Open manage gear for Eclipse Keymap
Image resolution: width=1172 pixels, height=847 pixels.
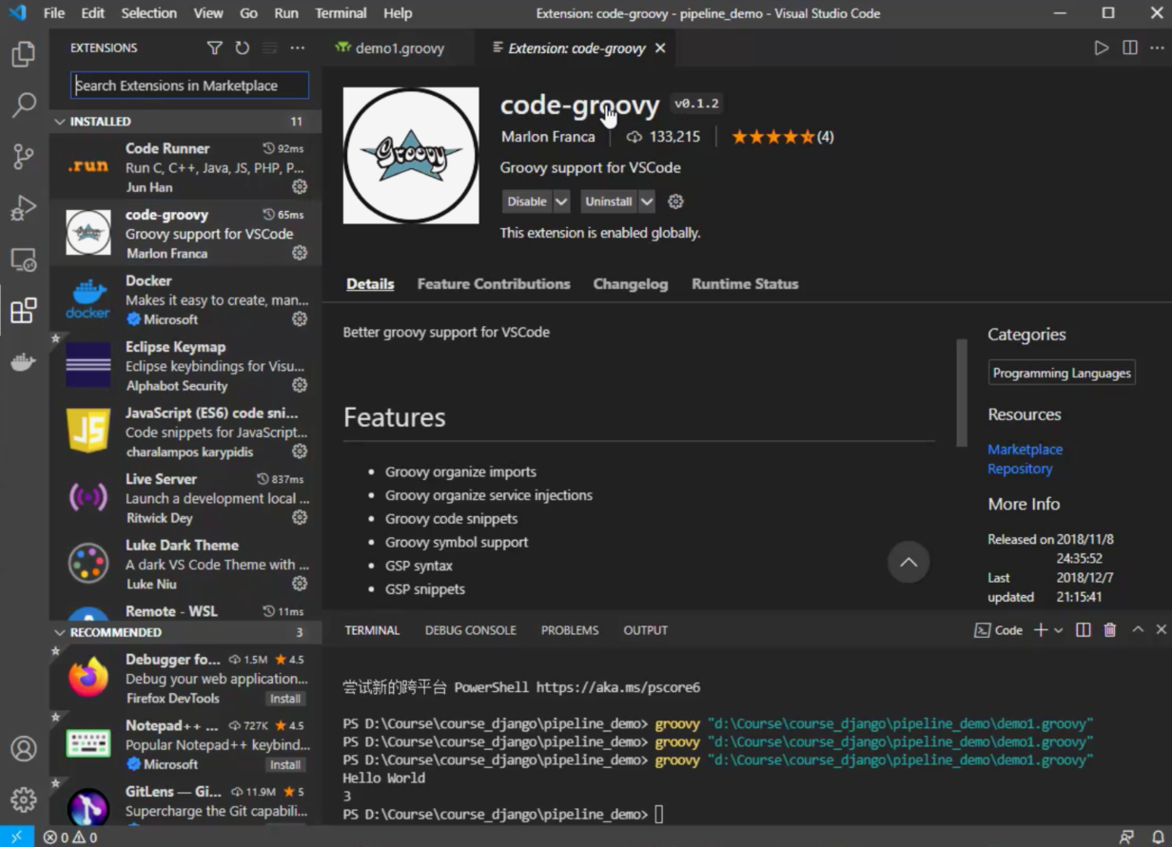click(300, 385)
